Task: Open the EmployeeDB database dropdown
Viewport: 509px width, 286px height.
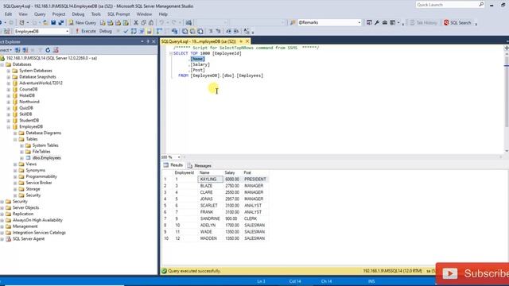Action: pos(67,32)
